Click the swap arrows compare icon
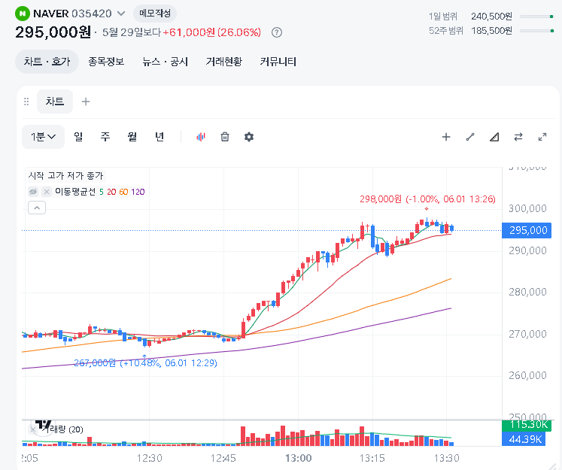 [x=518, y=137]
